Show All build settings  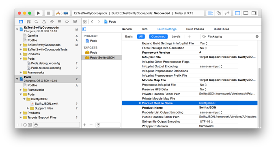click(141, 36)
